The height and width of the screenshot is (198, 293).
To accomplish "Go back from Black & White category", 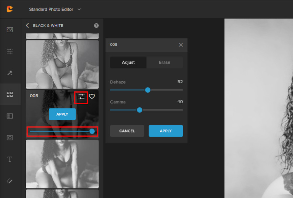I will pyautogui.click(x=28, y=25).
